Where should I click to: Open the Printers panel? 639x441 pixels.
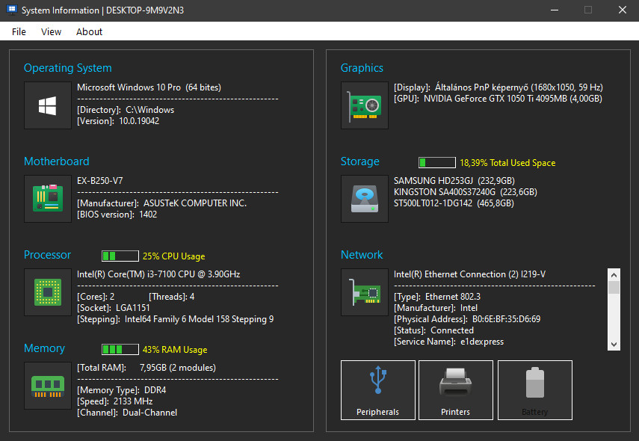pos(456,390)
